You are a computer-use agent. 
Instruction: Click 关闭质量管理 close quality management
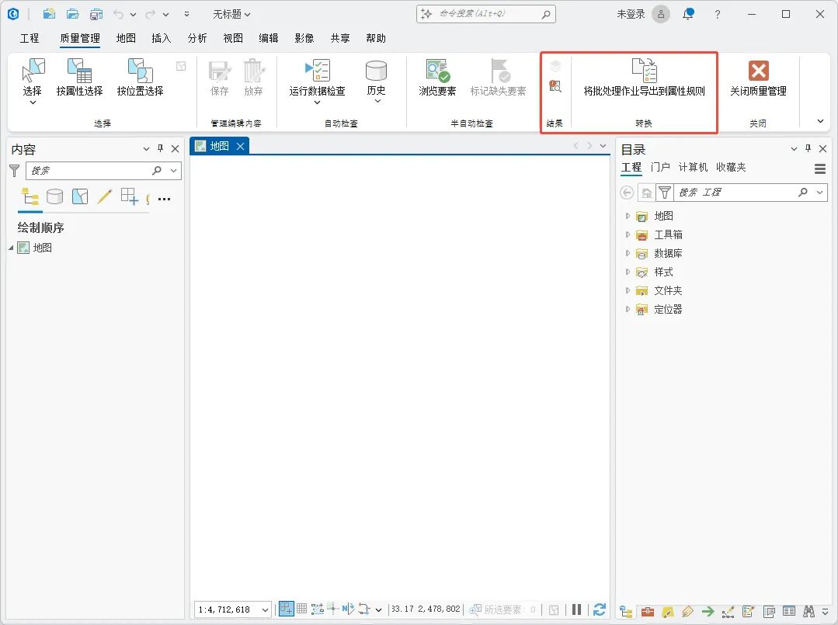758,78
